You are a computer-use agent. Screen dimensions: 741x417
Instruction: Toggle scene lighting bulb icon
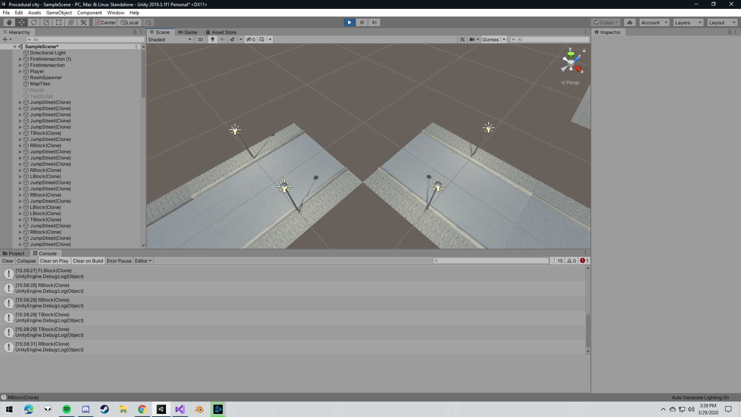[212, 39]
